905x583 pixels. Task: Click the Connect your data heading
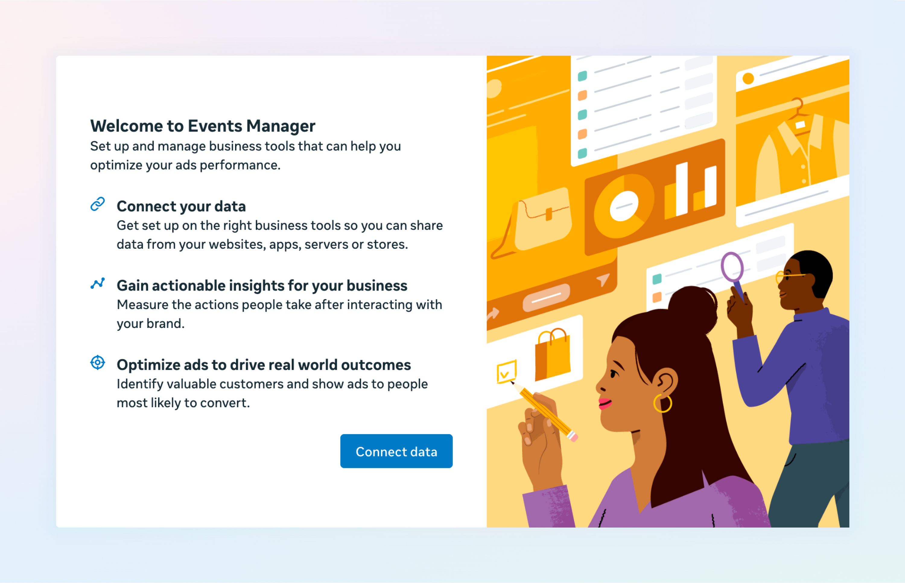(181, 206)
